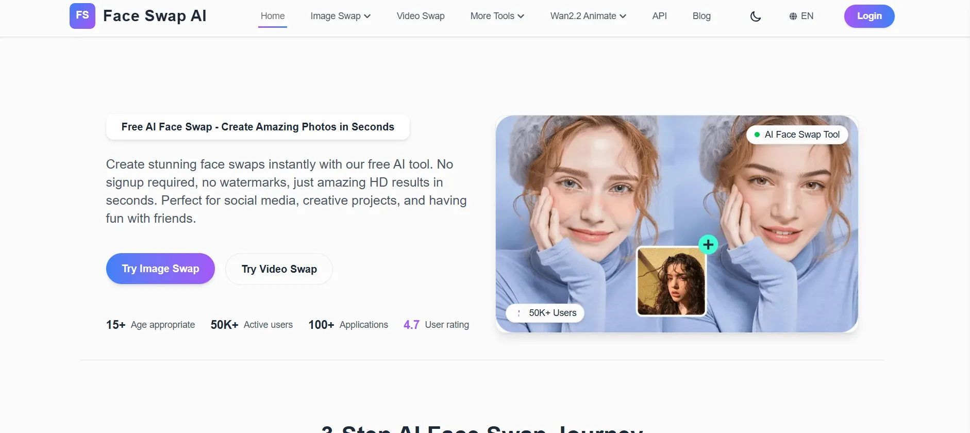The width and height of the screenshot is (970, 433).
Task: Click the Login button
Action: (x=869, y=16)
